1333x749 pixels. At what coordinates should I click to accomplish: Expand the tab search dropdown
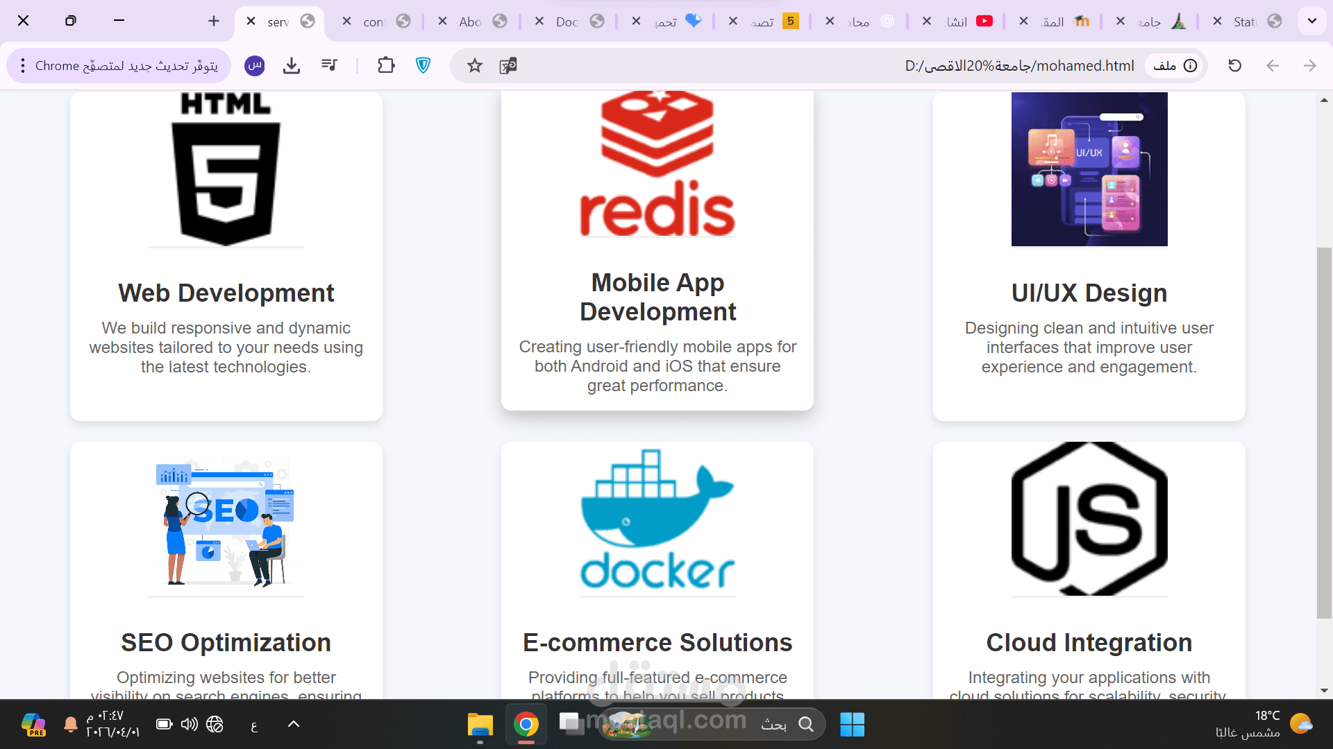(x=1311, y=21)
